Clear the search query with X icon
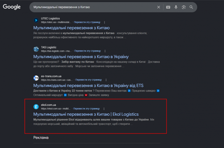 coord(159,7)
